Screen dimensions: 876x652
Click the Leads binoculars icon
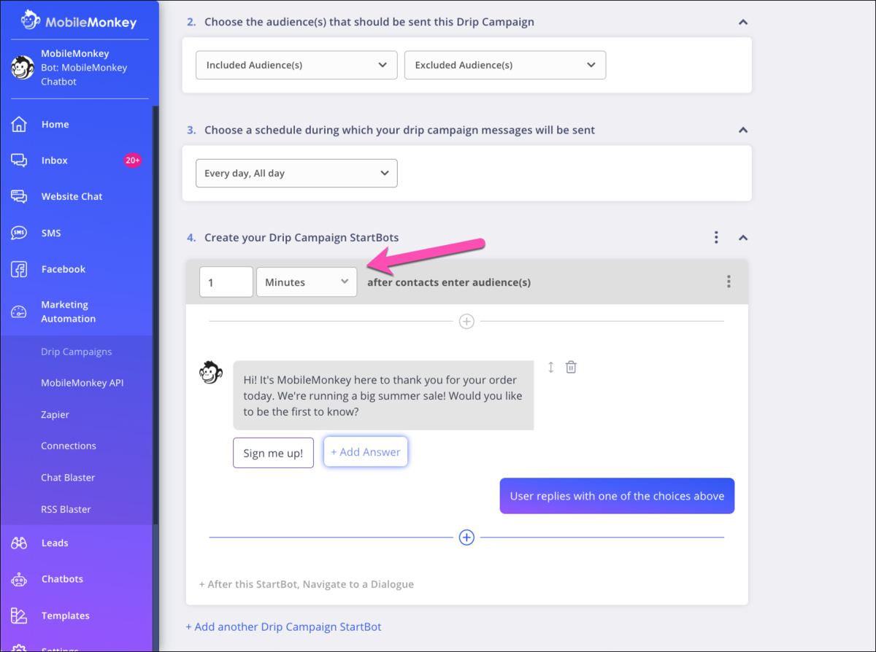[19, 543]
